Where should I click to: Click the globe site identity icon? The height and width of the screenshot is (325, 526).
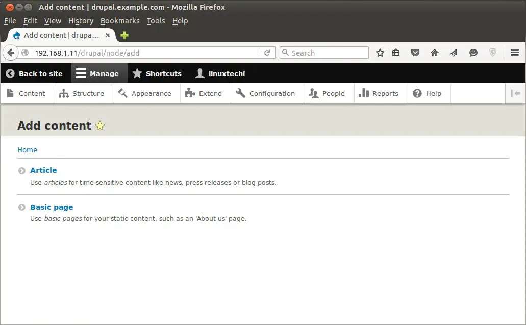[x=25, y=53]
